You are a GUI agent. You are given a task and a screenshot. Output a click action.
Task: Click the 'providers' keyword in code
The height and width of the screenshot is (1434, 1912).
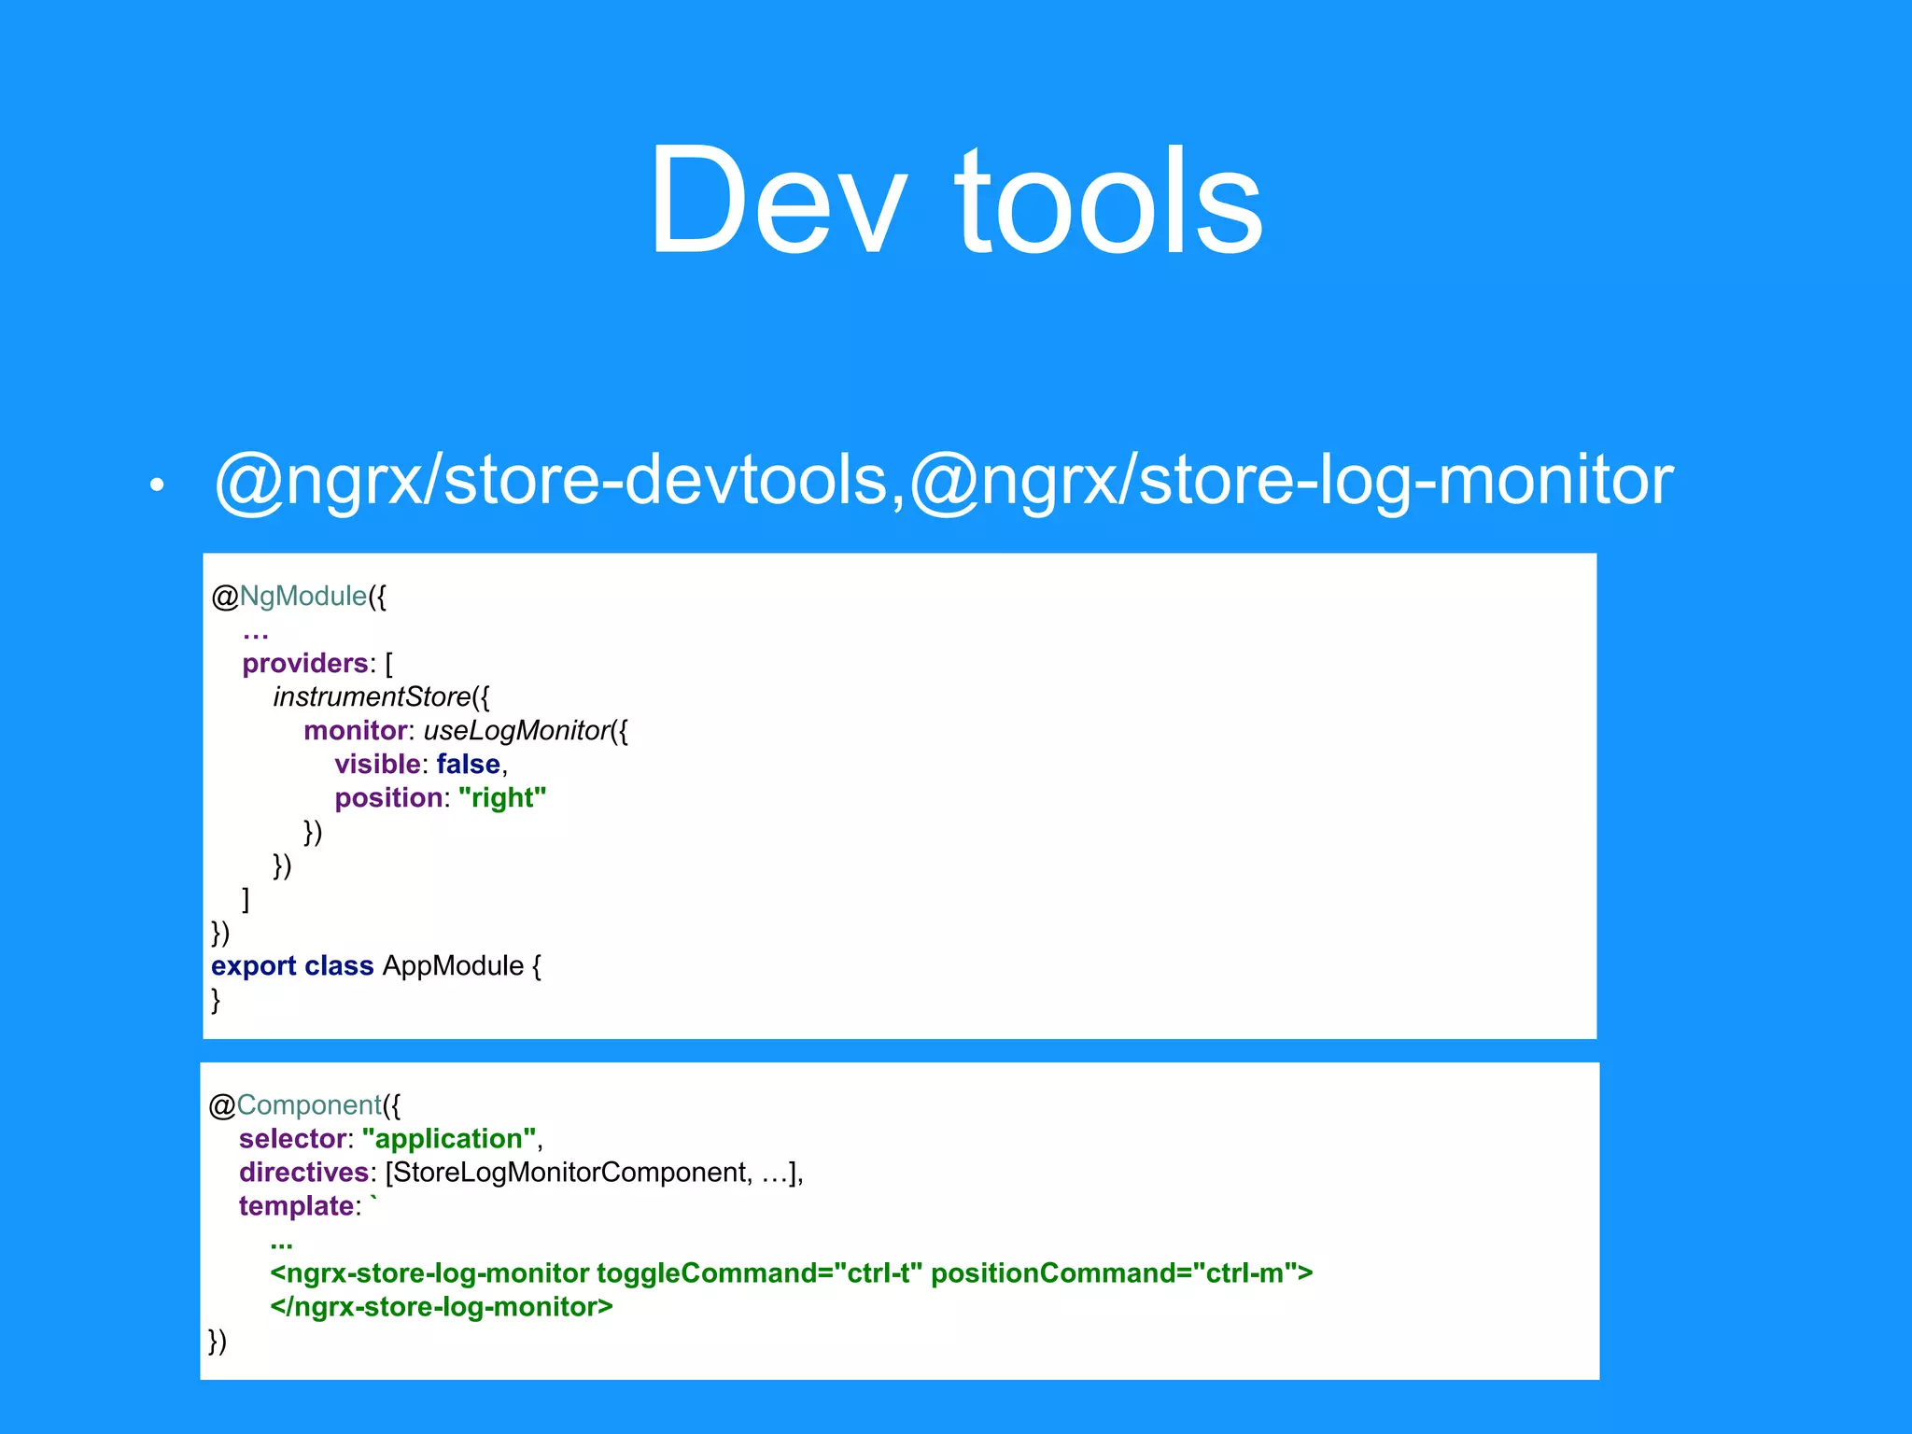(304, 664)
